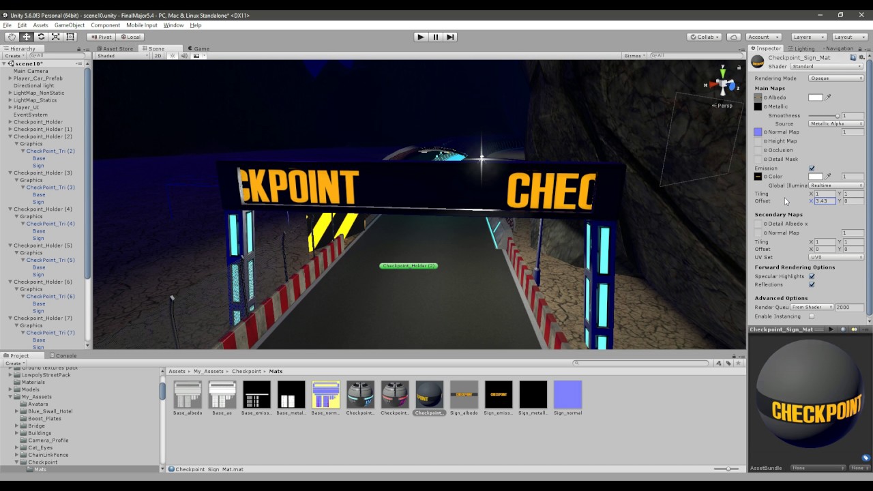The width and height of the screenshot is (873, 491).
Task: Click the Albedo white color swatch
Action: [816, 98]
